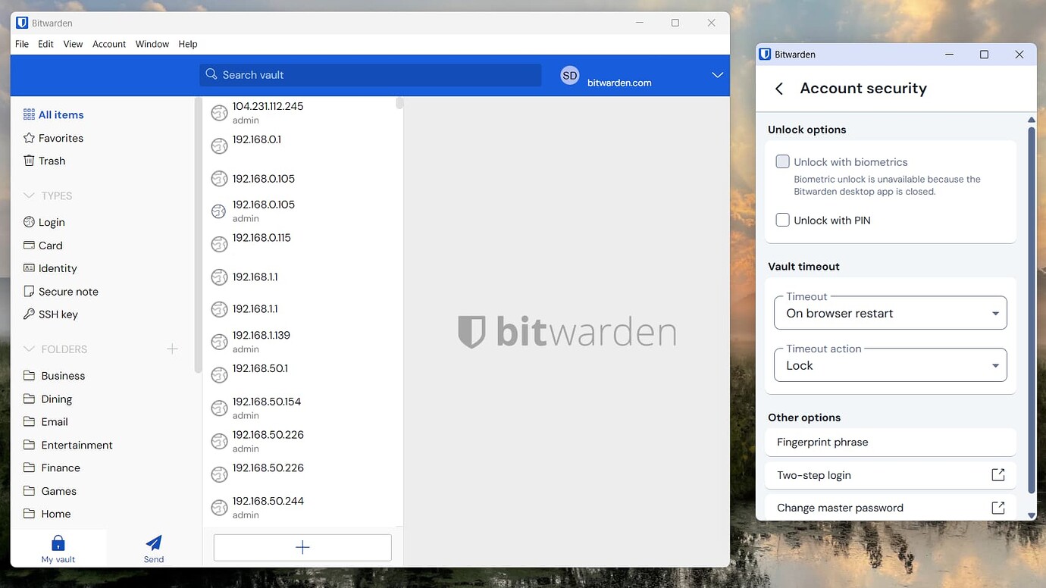Open Favorites in the sidebar
The height and width of the screenshot is (588, 1046).
(x=60, y=137)
